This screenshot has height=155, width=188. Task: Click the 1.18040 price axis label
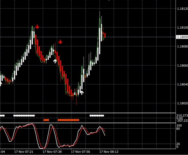[x=183, y=84]
